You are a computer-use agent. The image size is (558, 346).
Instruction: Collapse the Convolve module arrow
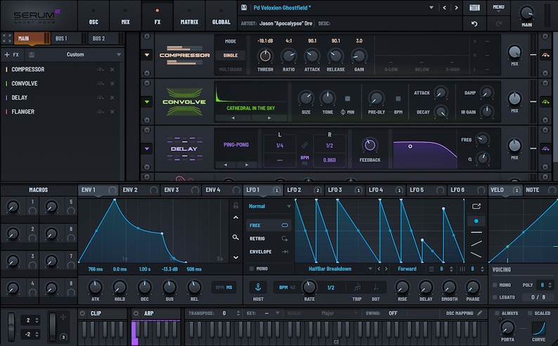[x=147, y=102]
